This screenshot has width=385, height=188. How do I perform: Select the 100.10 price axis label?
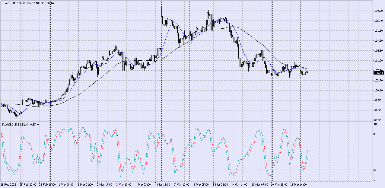point(378,91)
